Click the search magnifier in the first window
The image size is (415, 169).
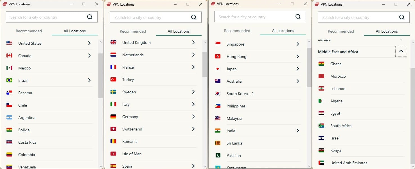pos(90,17)
